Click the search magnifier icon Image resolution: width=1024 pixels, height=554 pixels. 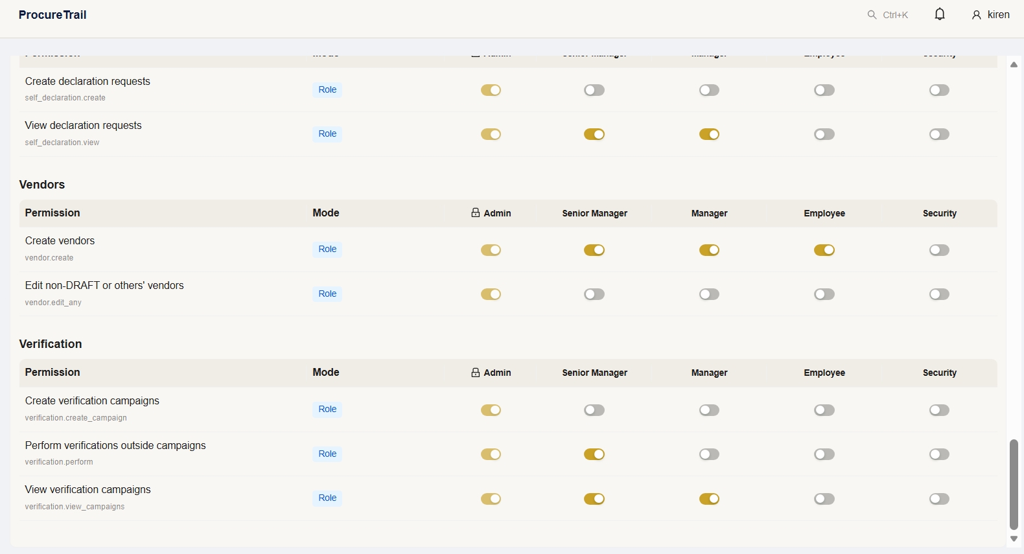pos(872,15)
